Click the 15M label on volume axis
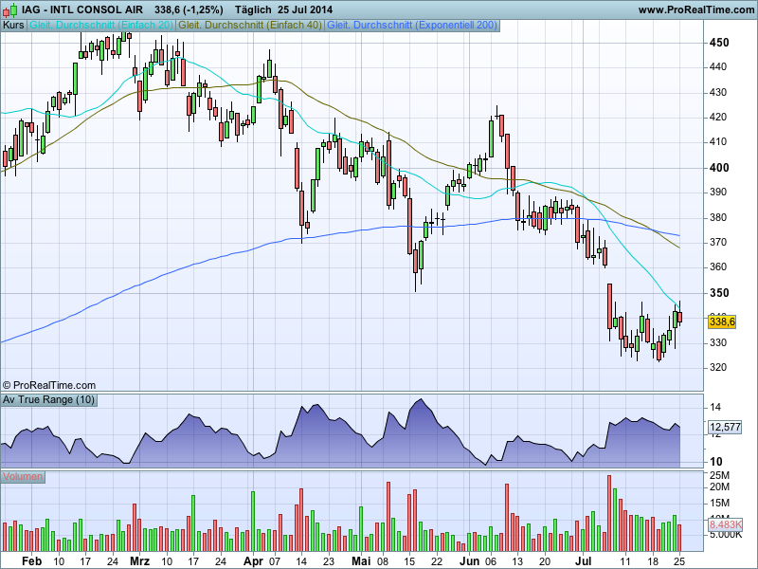The image size is (758, 569). [719, 504]
